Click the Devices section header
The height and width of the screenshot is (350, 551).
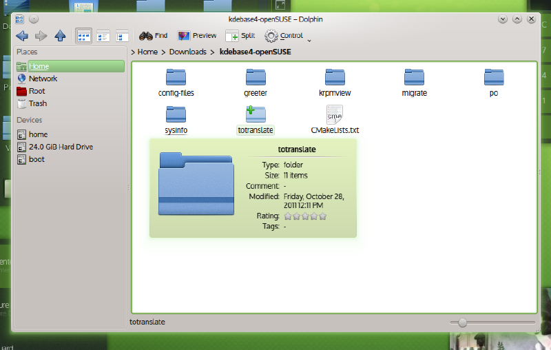click(x=30, y=120)
